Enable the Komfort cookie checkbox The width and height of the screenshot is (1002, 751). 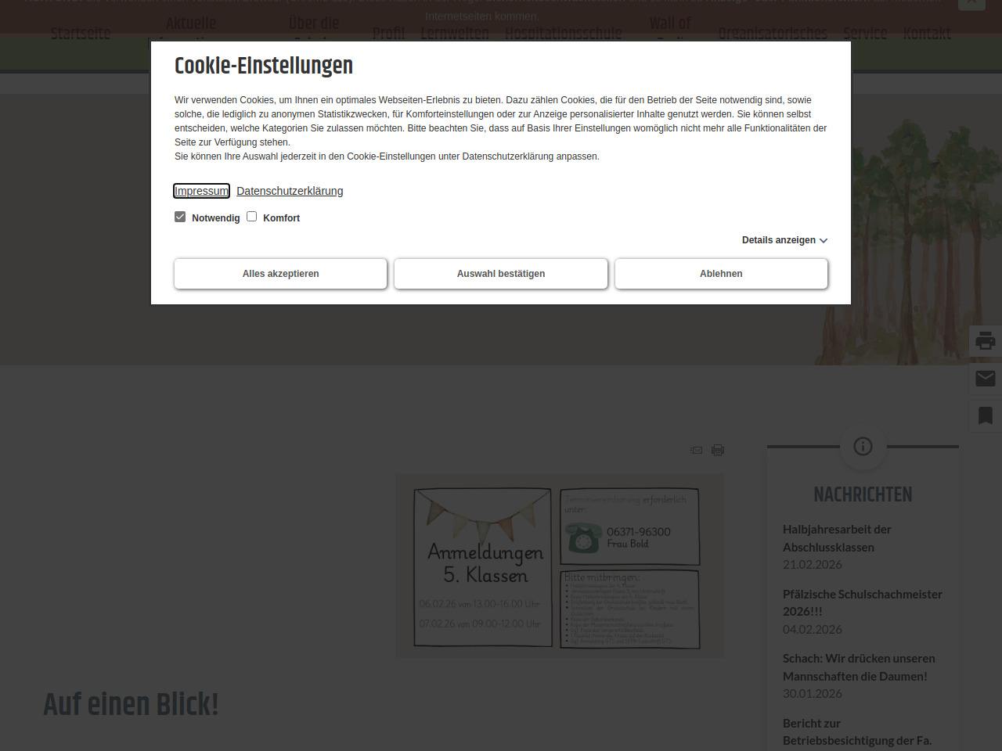point(252,217)
